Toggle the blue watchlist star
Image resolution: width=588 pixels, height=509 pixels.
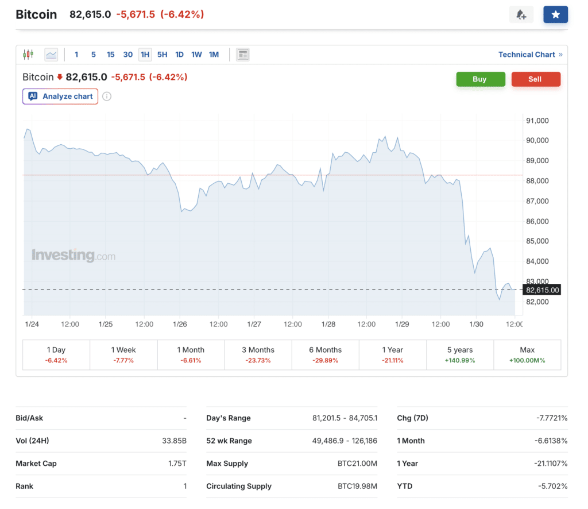(x=555, y=14)
